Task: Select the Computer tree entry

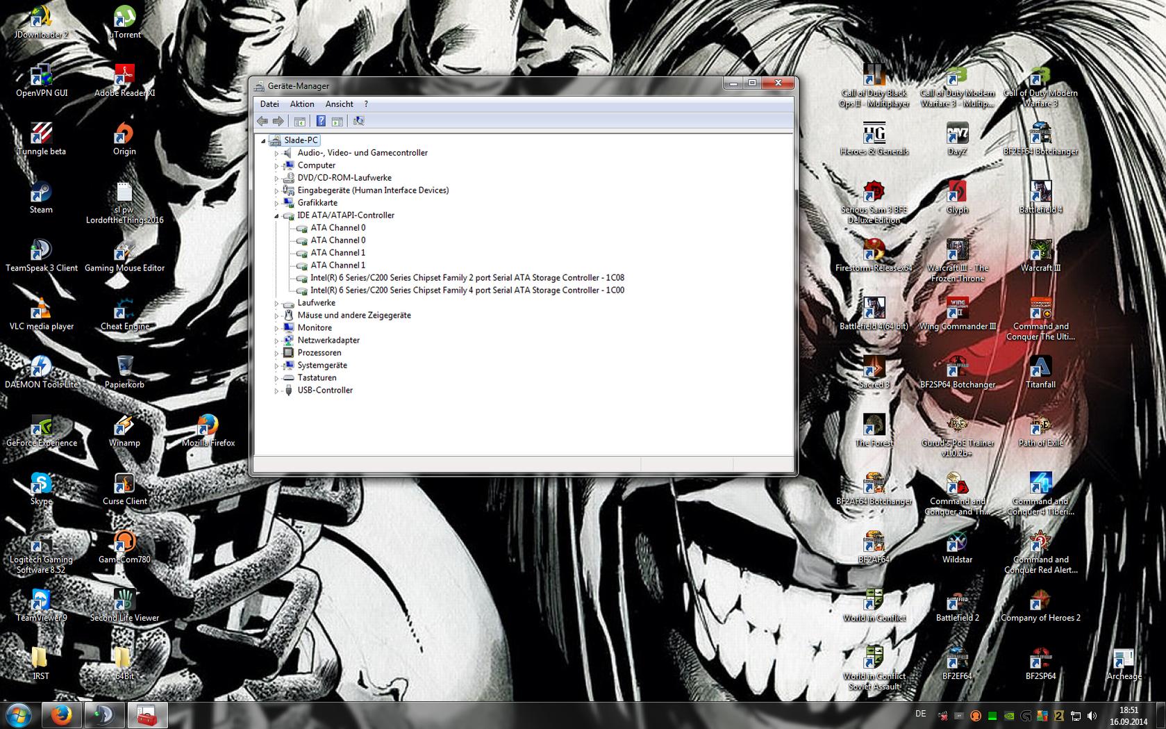Action: point(317,165)
